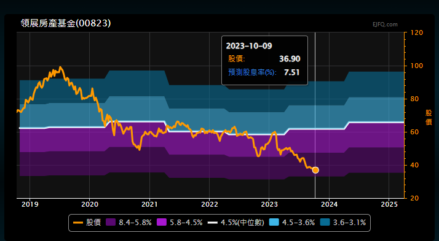Click the 預測股息率(%) label in tooltip
This screenshot has width=439, height=241.
click(x=252, y=72)
